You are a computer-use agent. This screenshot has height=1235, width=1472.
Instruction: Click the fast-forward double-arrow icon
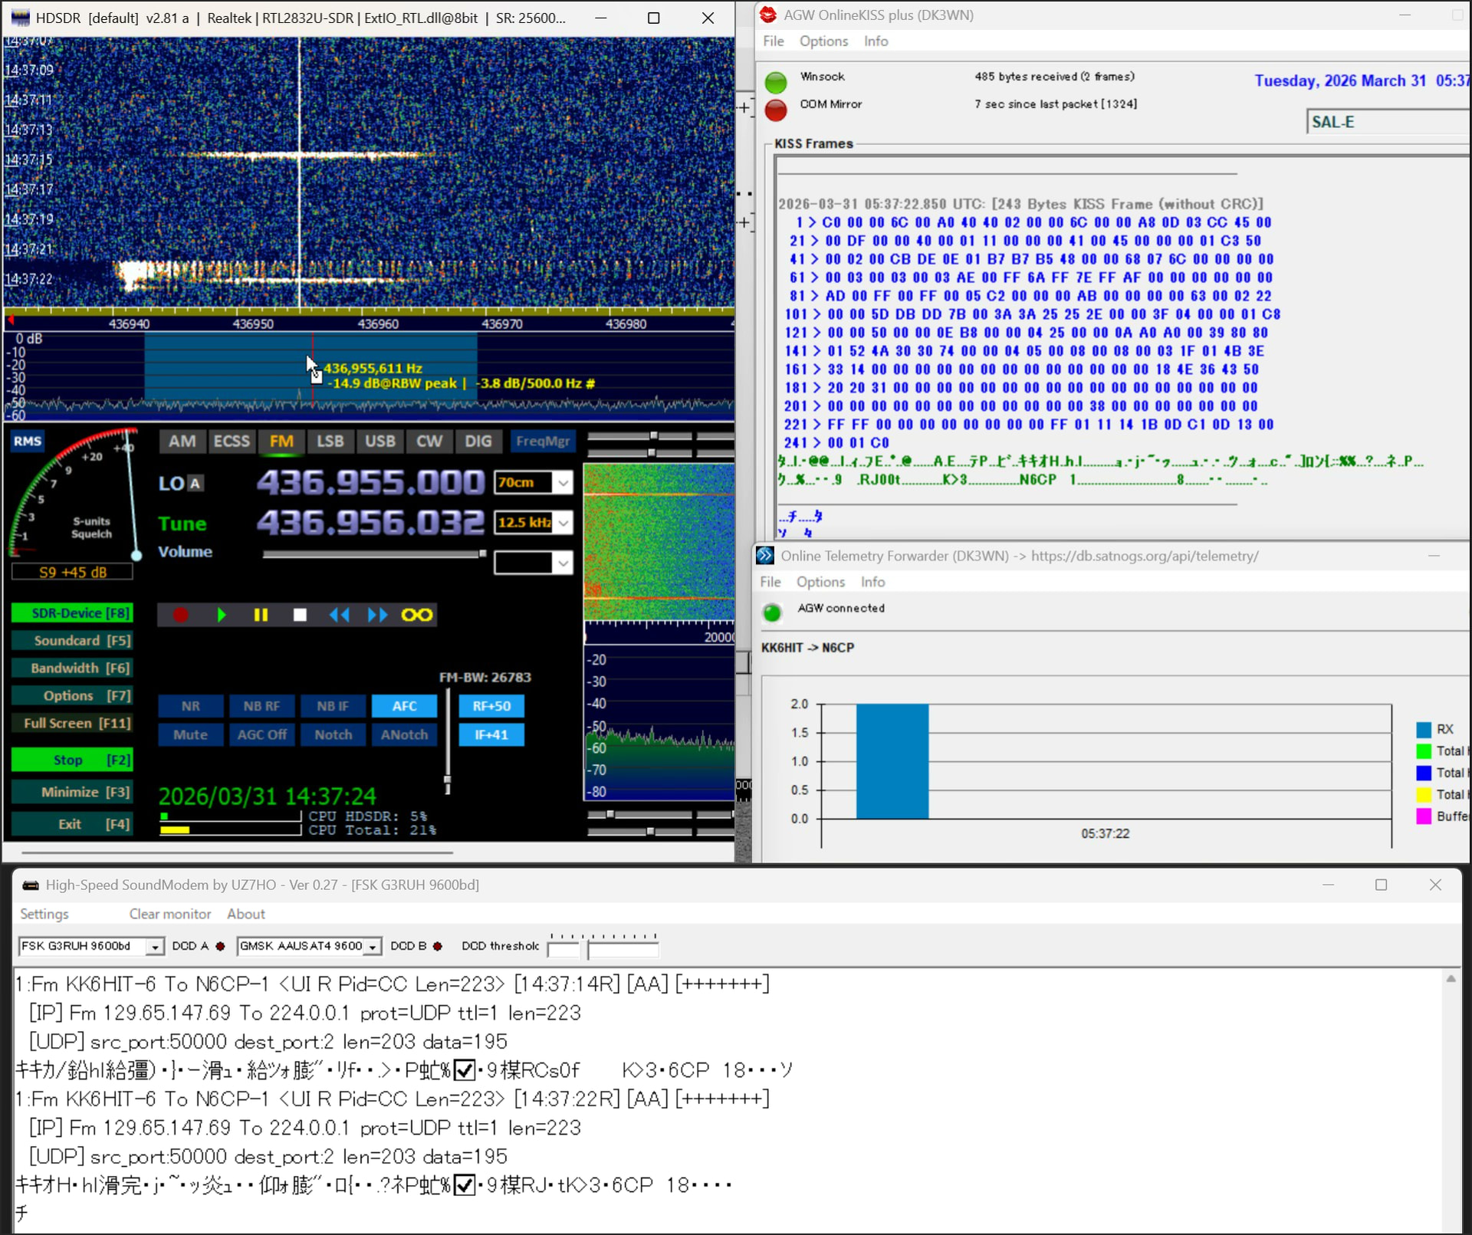377,615
